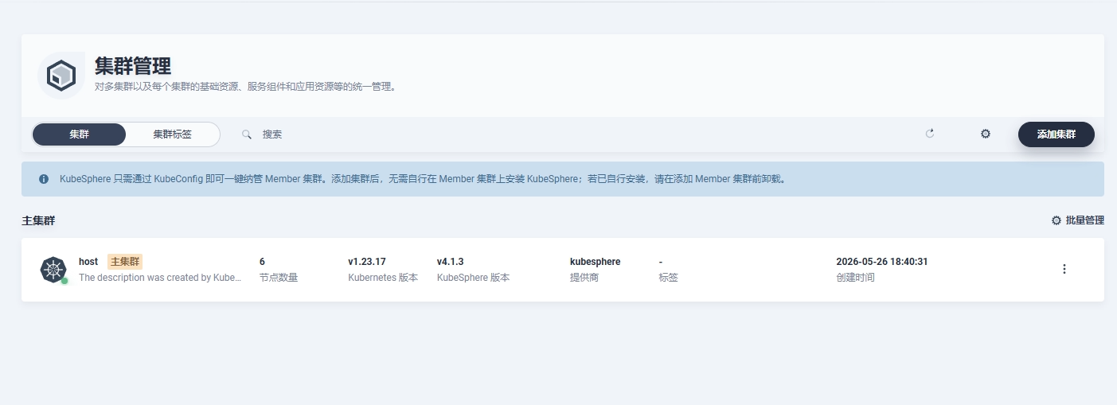Open the gear settings icon in toolbar
This screenshot has height=405, width=1117.
click(x=986, y=134)
